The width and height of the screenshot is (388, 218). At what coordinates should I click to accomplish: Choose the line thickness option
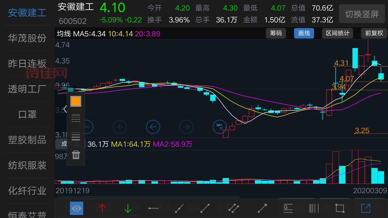(x=76, y=136)
